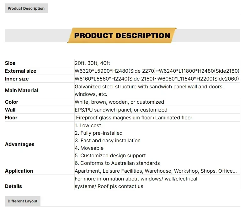Select the external size dimensions text
This screenshot has width=250, height=209.
click(157, 71)
